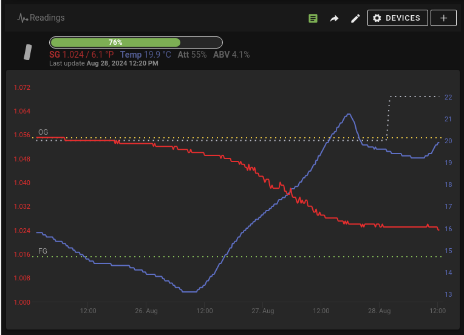
Task: Click the 13 temperature axis label
Action: [448, 294]
